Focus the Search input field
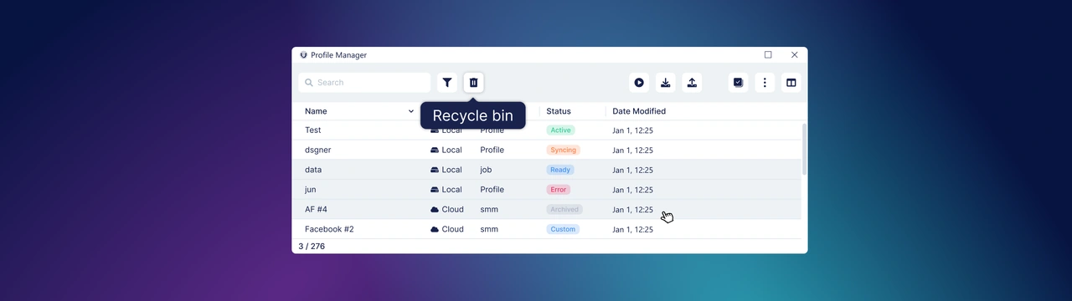 pyautogui.click(x=364, y=83)
